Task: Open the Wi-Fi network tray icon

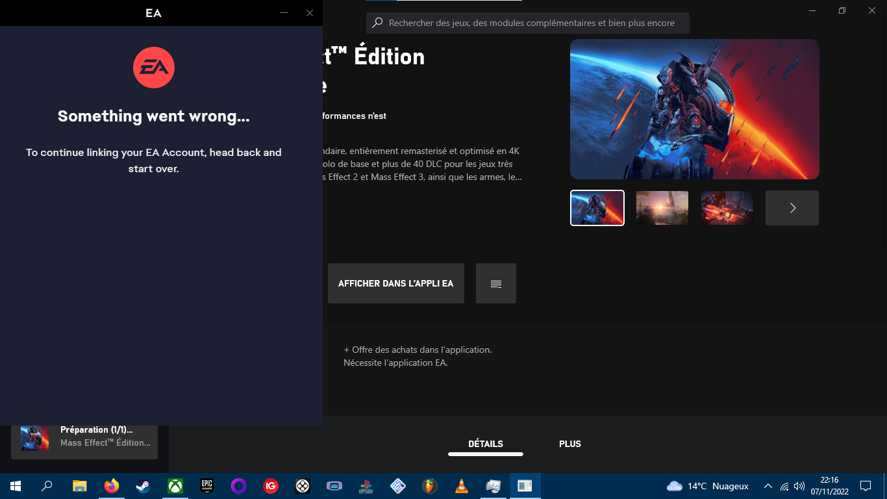Action: coord(784,486)
